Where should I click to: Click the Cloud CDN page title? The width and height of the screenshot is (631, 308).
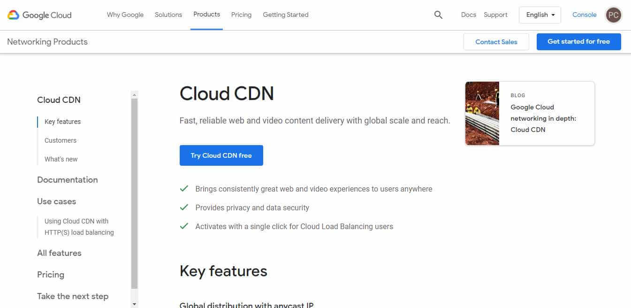click(227, 93)
